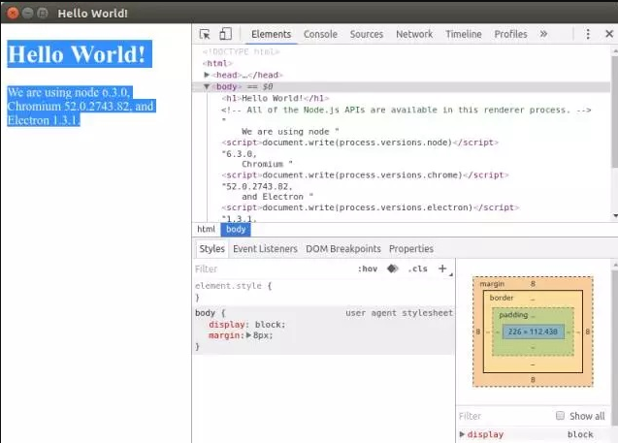Viewport: 618px width, 443px height.
Task: Open the Properties sidebar tab
Action: (411, 249)
